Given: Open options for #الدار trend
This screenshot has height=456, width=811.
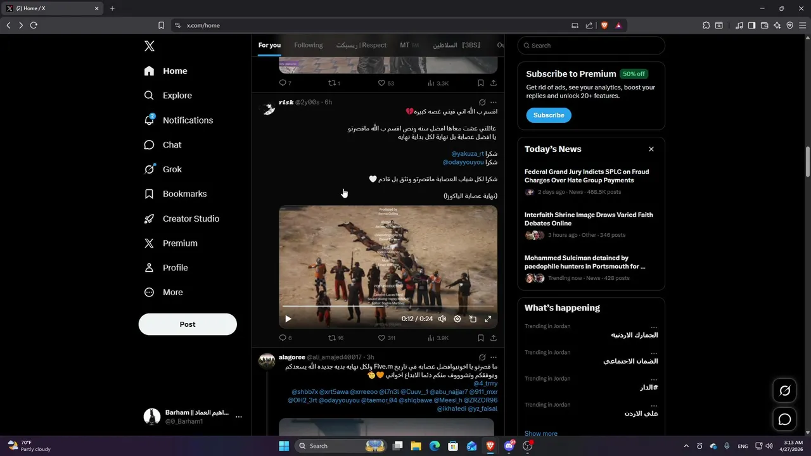Looking at the screenshot, I should [654, 379].
